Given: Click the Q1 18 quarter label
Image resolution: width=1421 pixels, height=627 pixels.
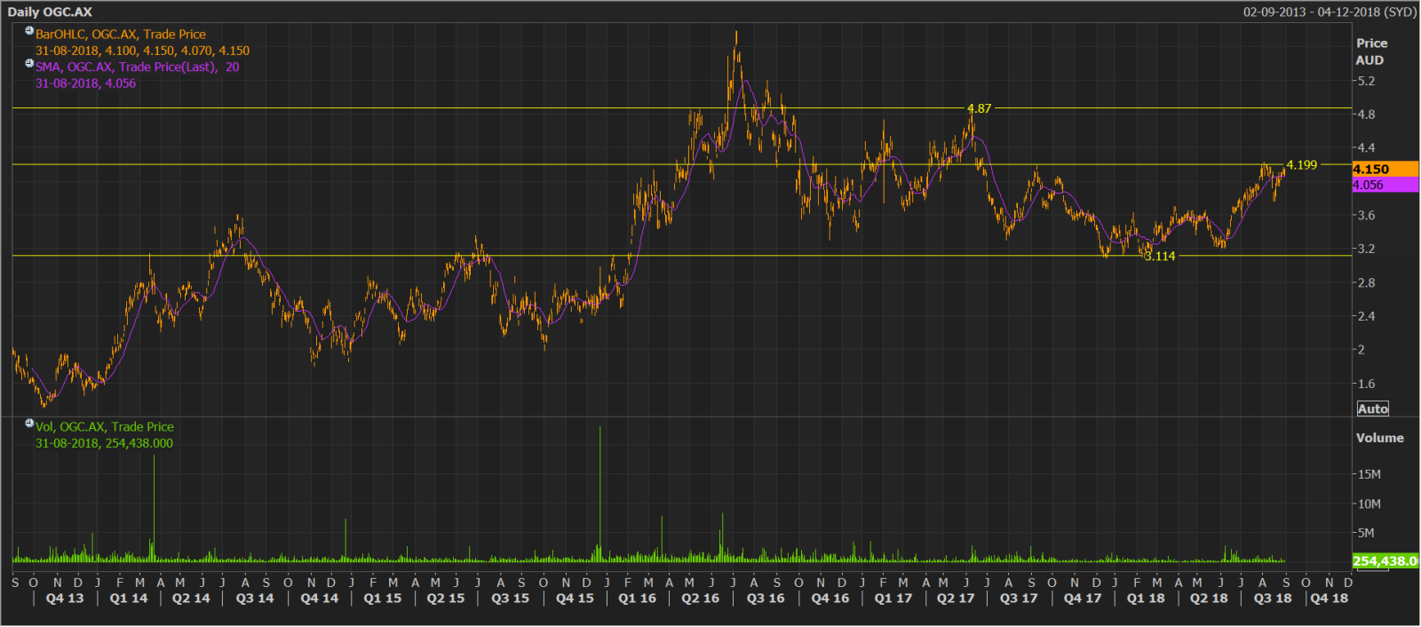Looking at the screenshot, I should (1146, 599).
